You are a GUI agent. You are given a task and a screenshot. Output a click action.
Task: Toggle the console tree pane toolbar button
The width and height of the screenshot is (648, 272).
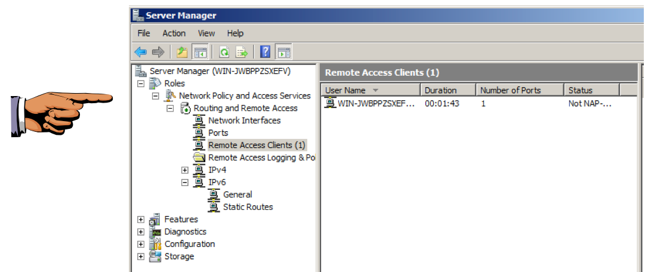199,52
